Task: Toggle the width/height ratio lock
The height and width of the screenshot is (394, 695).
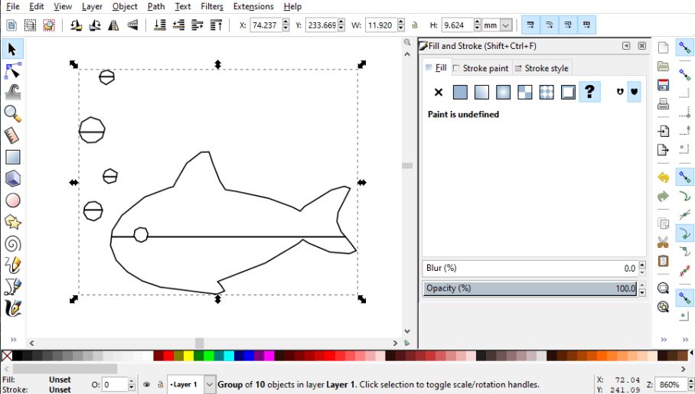Action: [414, 25]
